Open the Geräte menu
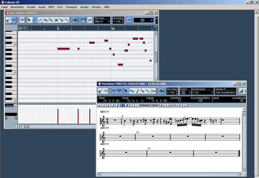The width and height of the screenshot is (259, 178). (84, 7)
